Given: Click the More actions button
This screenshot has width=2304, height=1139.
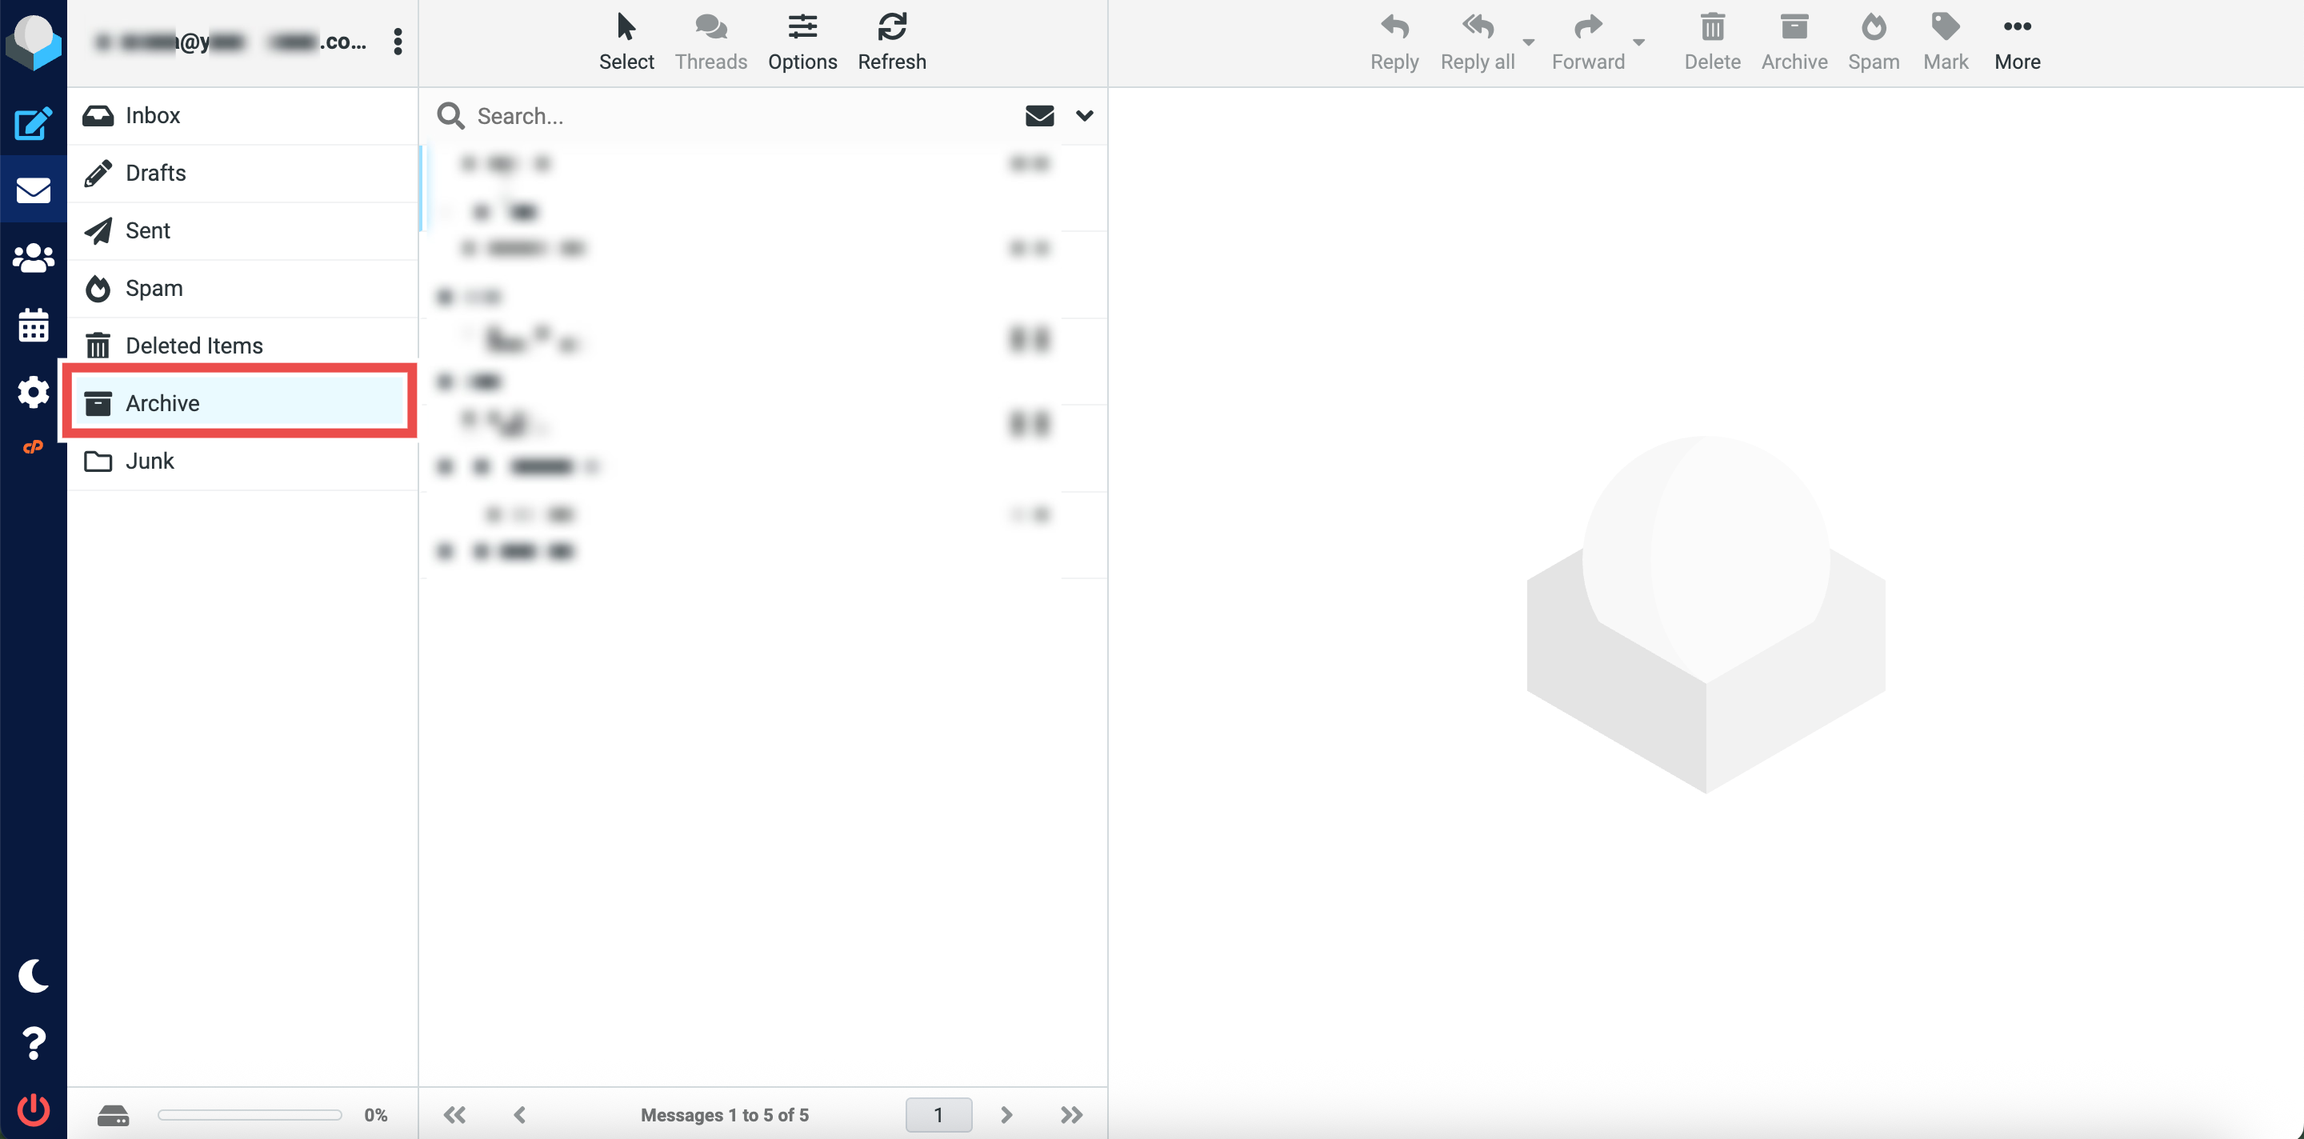Looking at the screenshot, I should pyautogui.click(x=2016, y=41).
